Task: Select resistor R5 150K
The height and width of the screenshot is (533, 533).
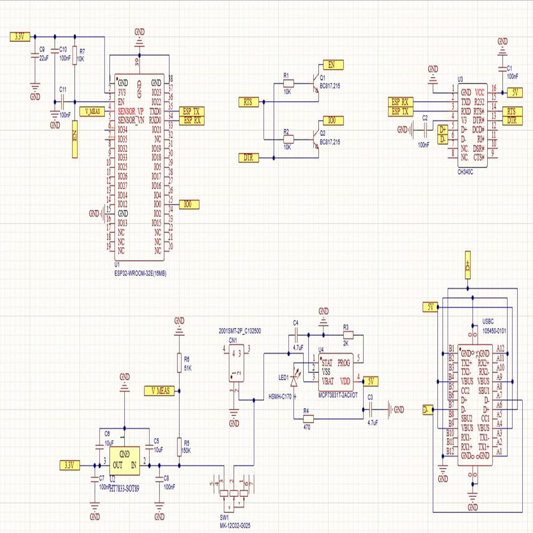Action: (x=180, y=447)
